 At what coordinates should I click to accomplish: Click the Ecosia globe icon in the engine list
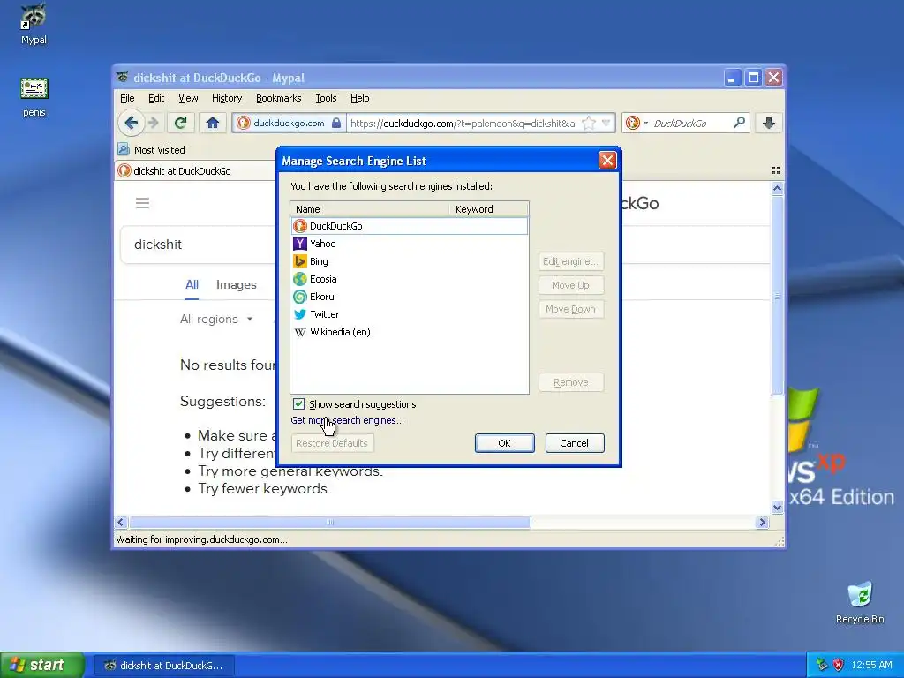pos(300,279)
